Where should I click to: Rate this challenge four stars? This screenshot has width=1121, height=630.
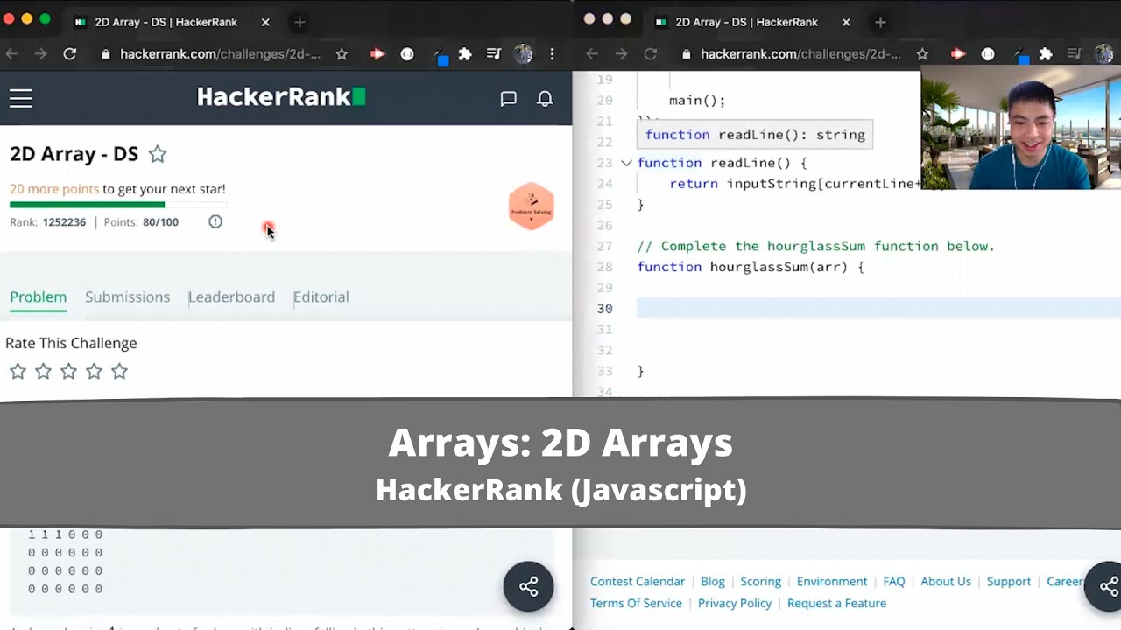(x=94, y=372)
